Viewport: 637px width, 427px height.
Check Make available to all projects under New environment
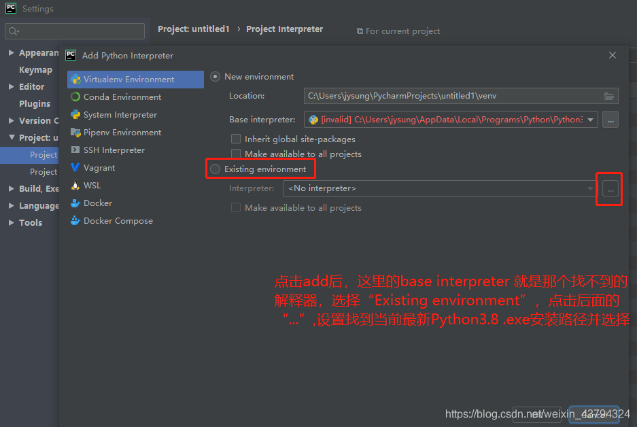[x=236, y=154]
